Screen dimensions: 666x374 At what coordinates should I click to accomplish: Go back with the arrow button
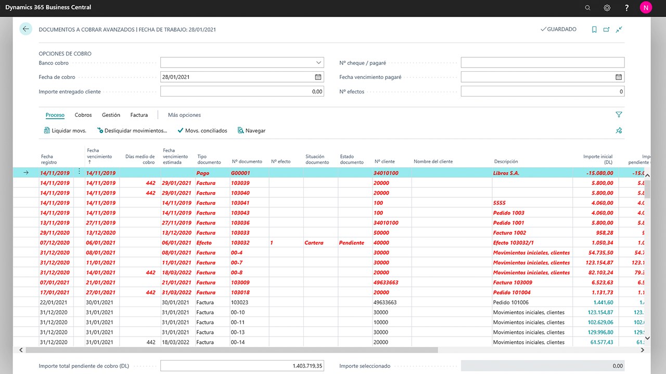coord(25,29)
